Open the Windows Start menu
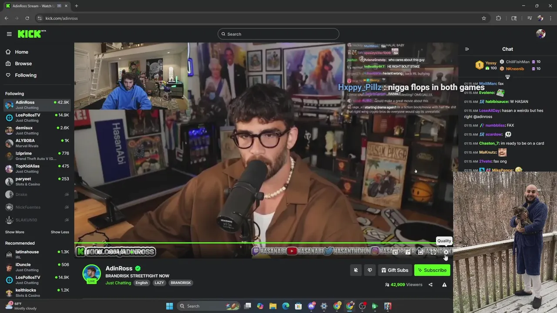 [169, 306]
